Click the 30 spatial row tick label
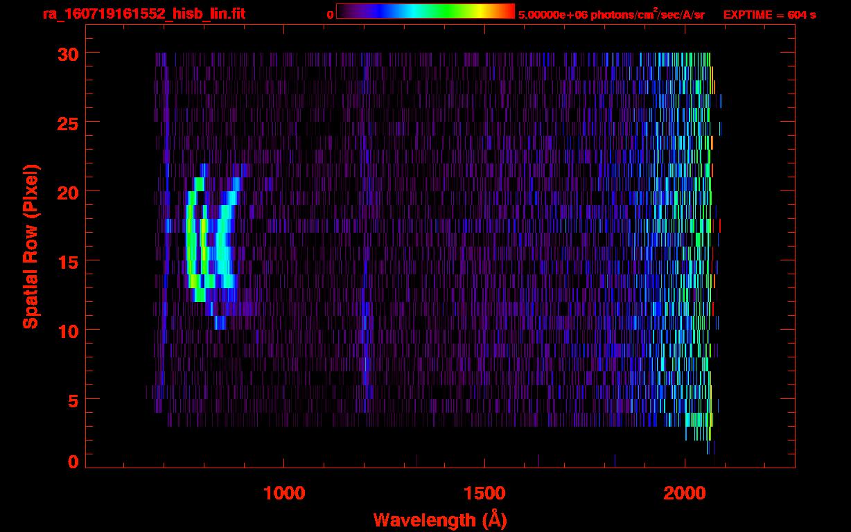The height and width of the screenshot is (532, 851). (68, 53)
